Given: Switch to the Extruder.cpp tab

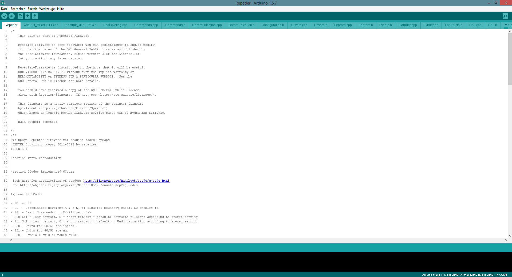Looking at the screenshot, I should [x=408, y=25].
